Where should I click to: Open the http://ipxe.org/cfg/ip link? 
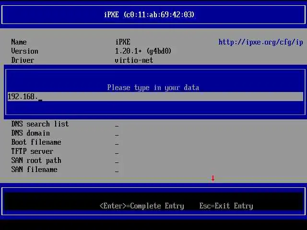point(260,42)
